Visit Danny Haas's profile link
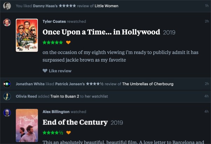This screenshot has height=144, width=211. 45,6
